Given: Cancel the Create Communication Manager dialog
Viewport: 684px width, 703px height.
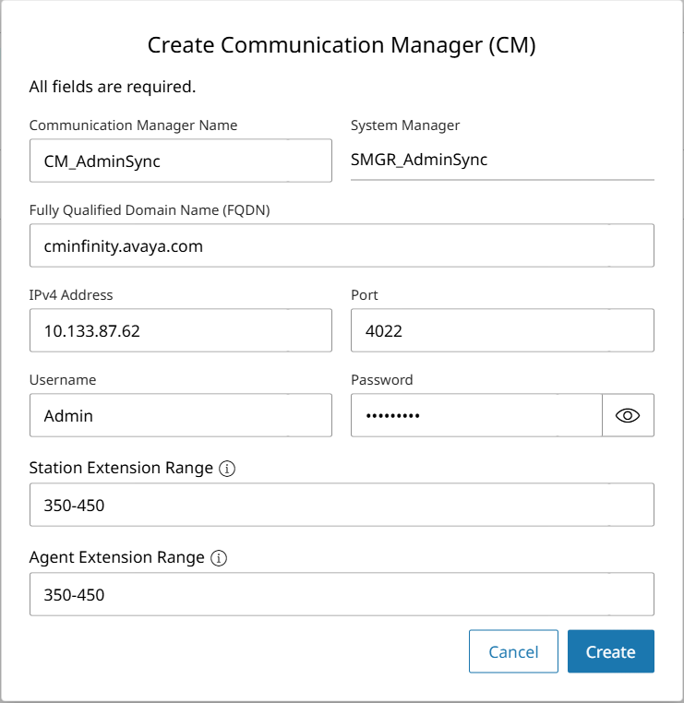Looking at the screenshot, I should coord(513,651).
